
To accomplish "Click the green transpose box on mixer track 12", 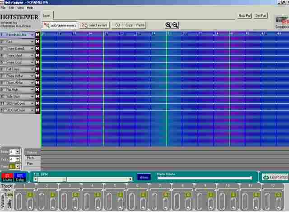I will pyautogui.click(x=278, y=195).
